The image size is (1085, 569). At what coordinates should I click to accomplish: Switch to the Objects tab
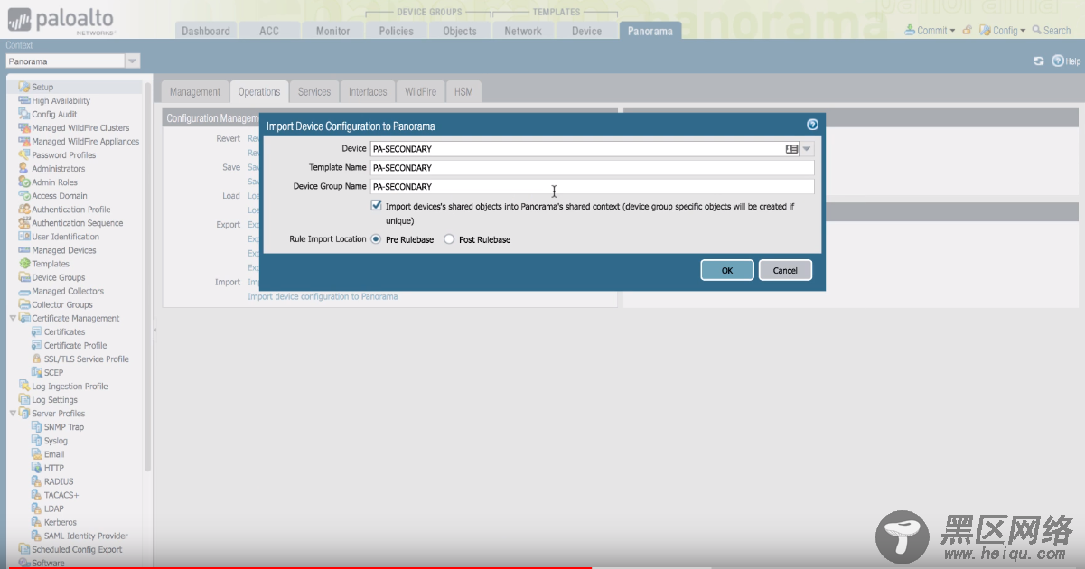click(460, 31)
